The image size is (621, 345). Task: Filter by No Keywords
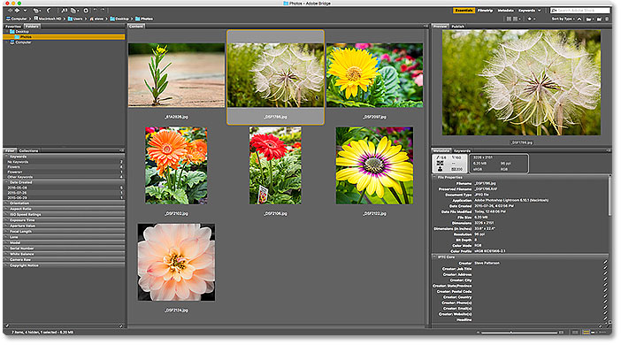point(64,162)
